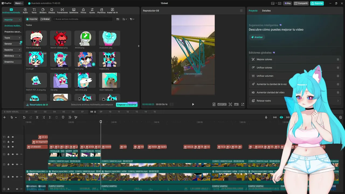
Task: Click the add track plus icon
Action: [4, 117]
